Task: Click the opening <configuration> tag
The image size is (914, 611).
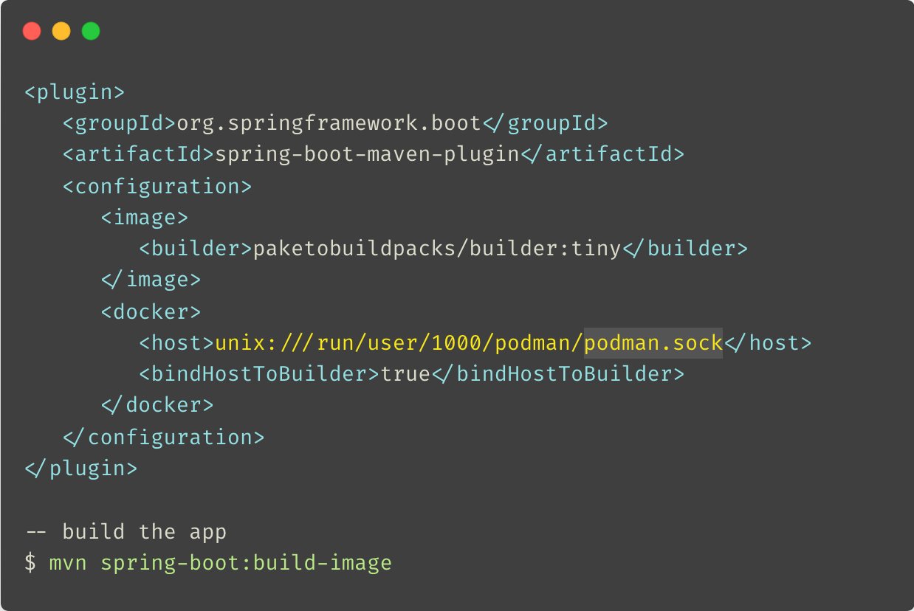Action: (x=158, y=186)
